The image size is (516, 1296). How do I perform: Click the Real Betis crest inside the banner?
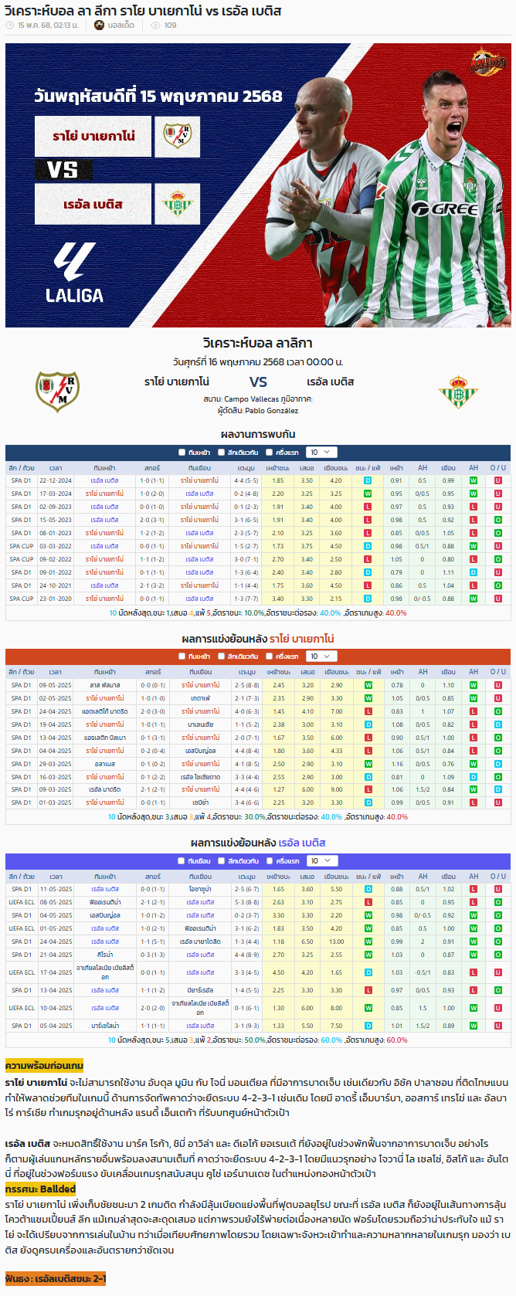click(x=178, y=204)
